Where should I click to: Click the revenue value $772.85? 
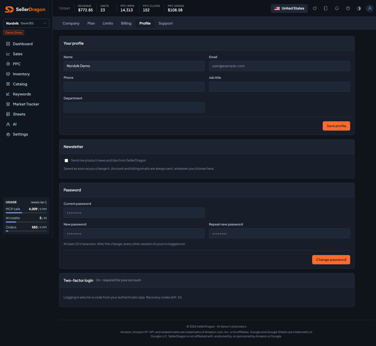tap(85, 10)
